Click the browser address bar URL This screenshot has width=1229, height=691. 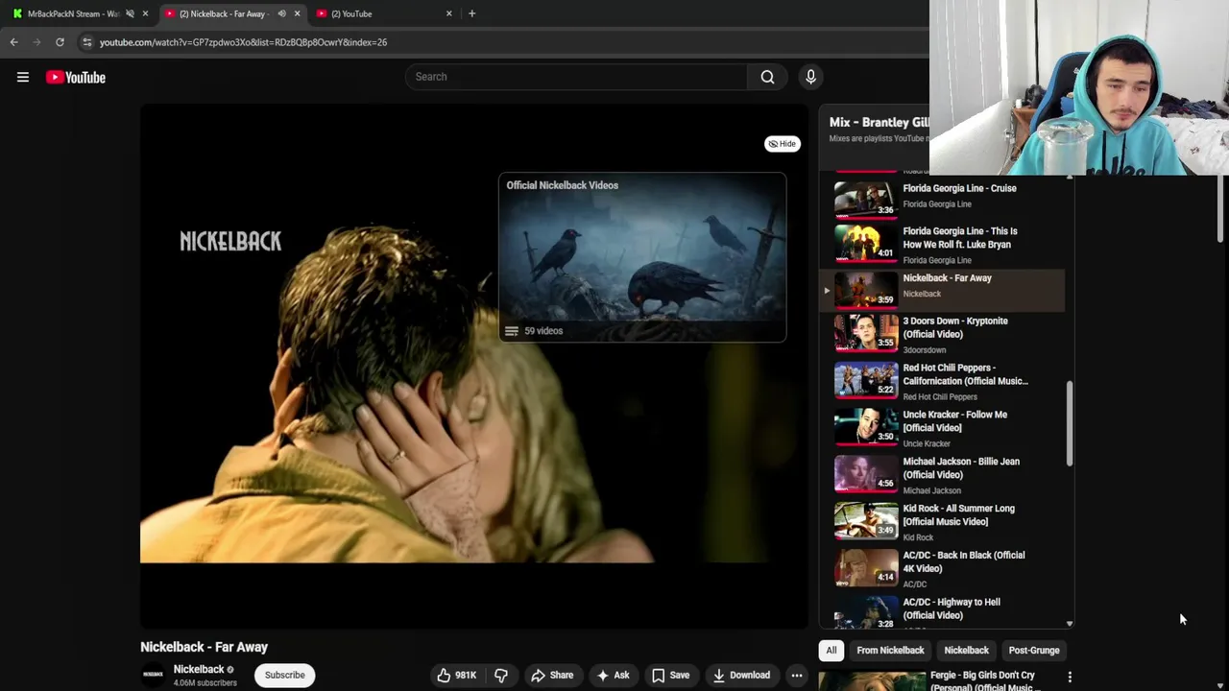(x=243, y=42)
